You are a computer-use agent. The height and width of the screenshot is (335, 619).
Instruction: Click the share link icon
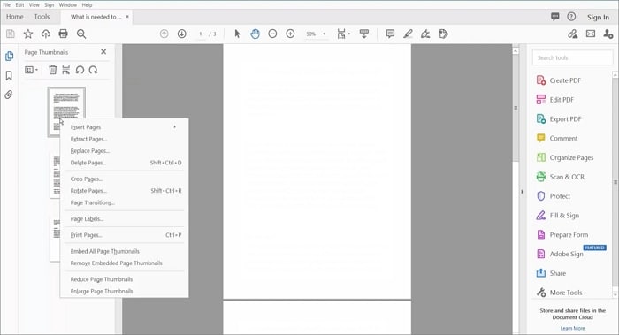click(573, 34)
